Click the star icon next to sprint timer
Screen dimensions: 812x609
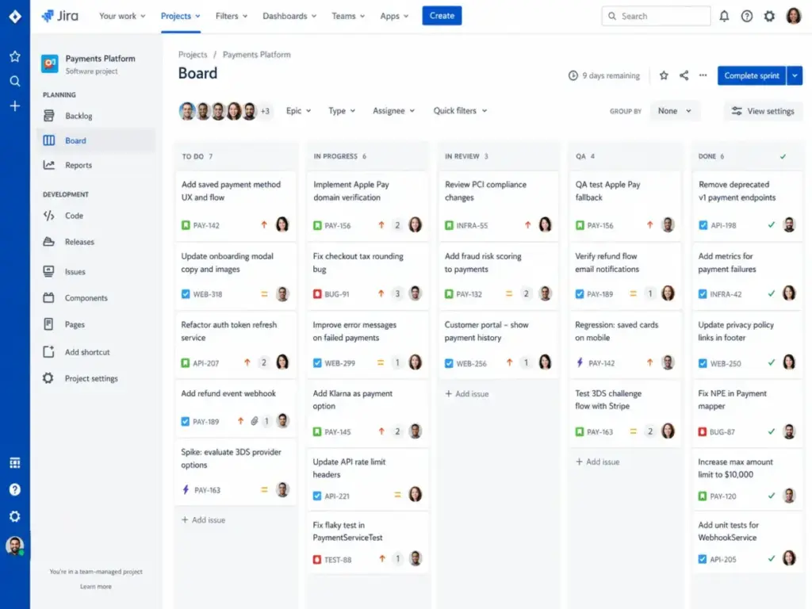(x=664, y=75)
